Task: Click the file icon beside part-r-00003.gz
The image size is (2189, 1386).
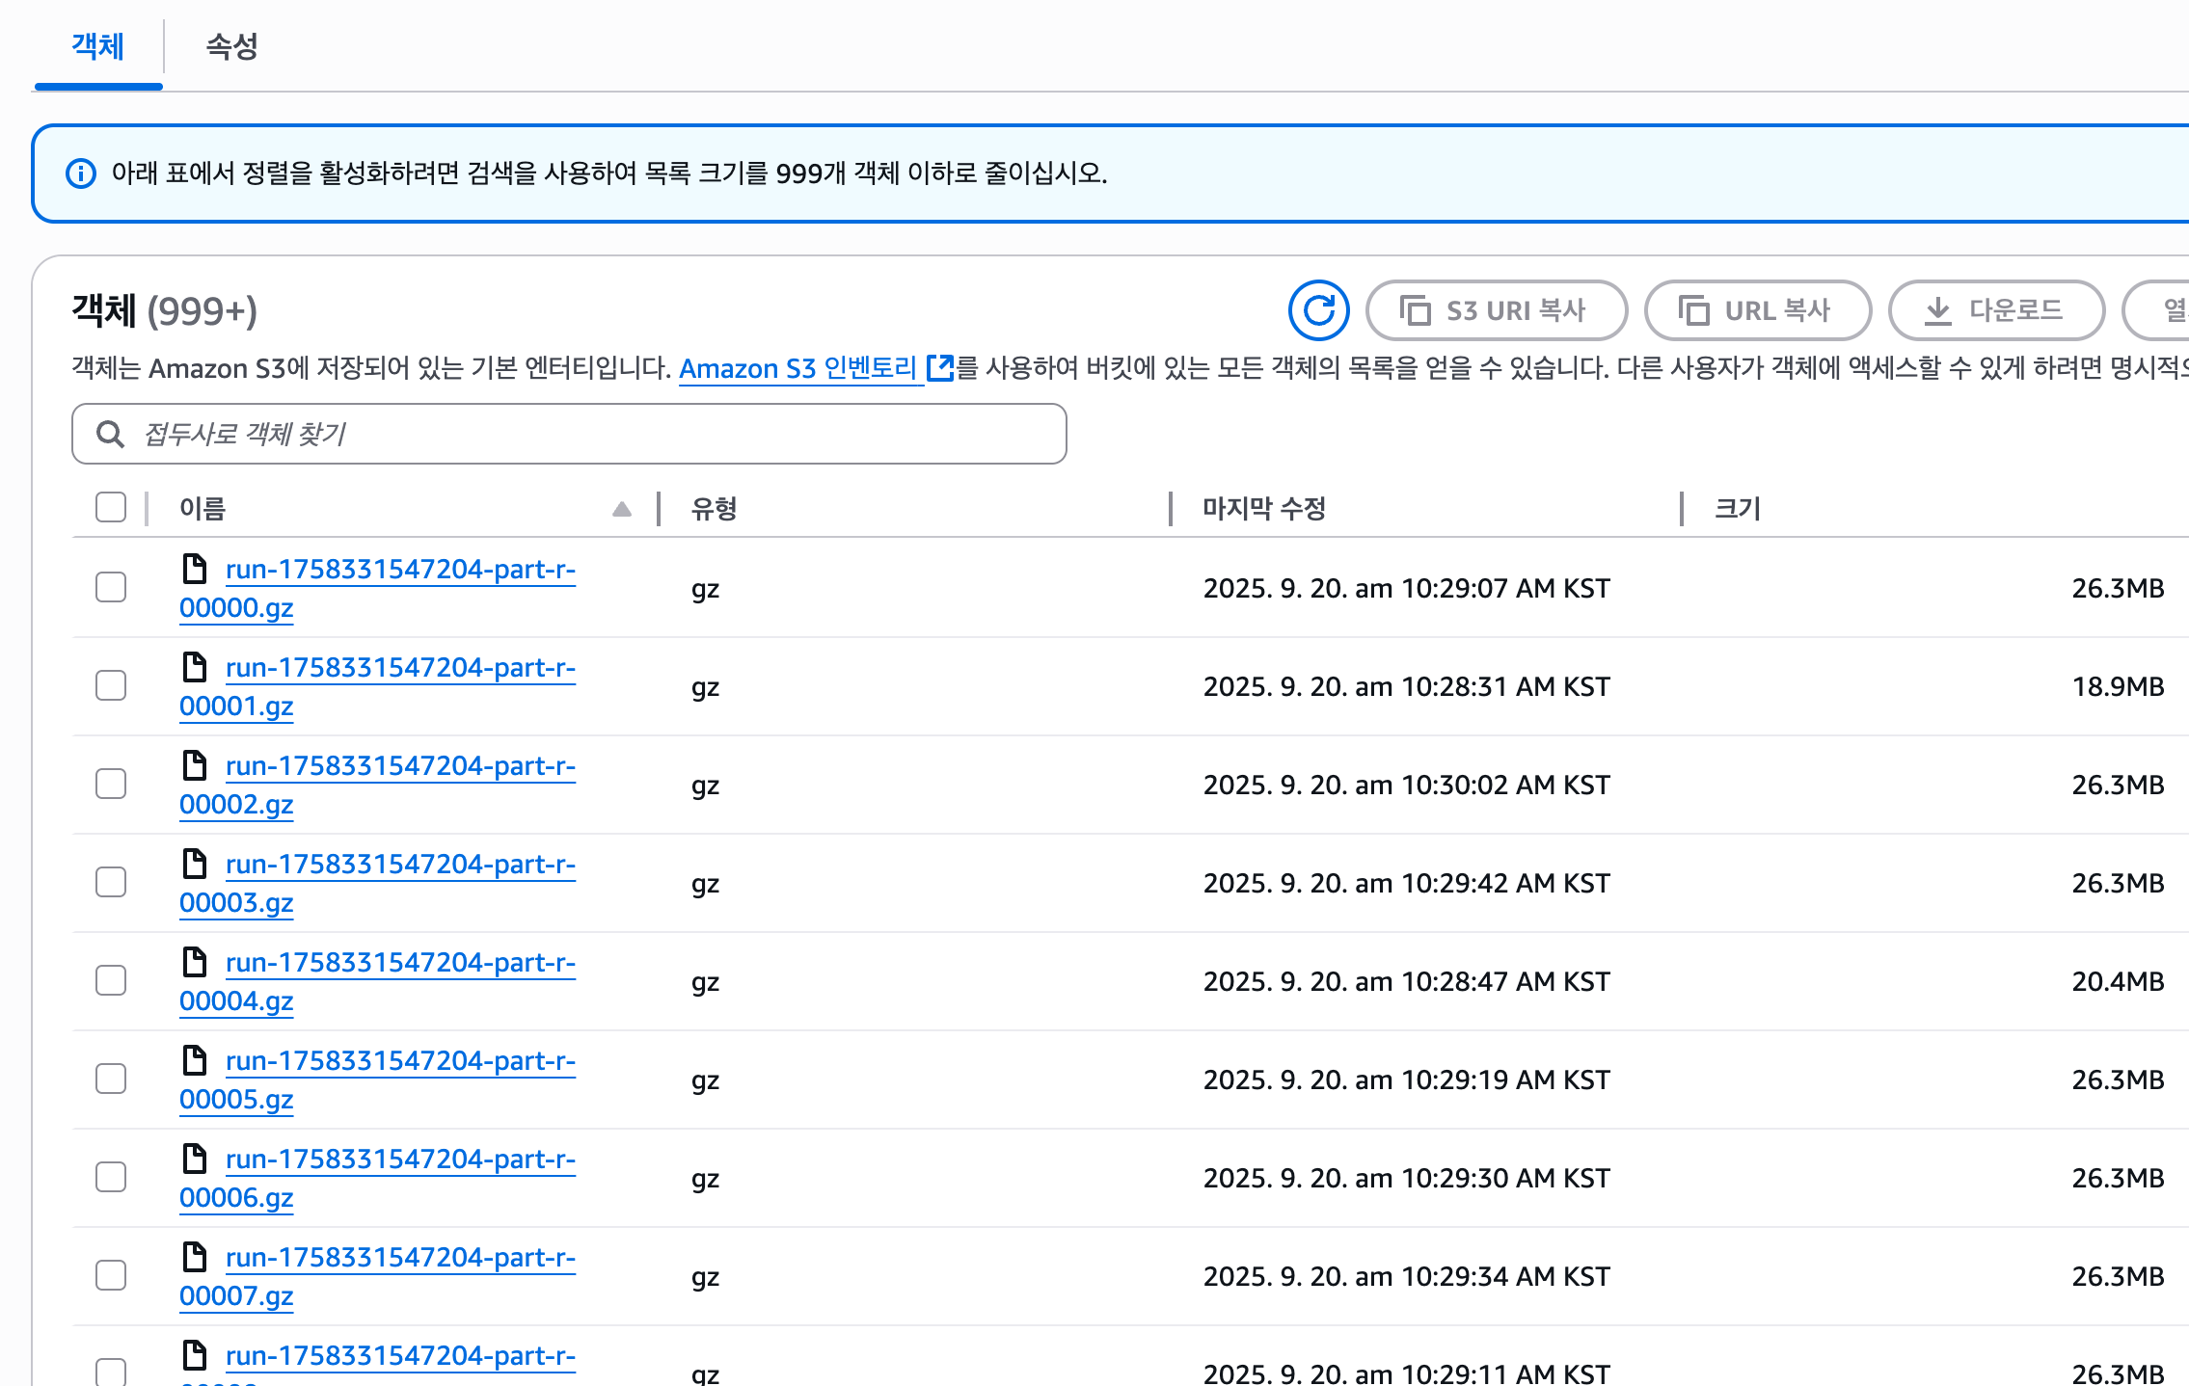Action: click(195, 864)
